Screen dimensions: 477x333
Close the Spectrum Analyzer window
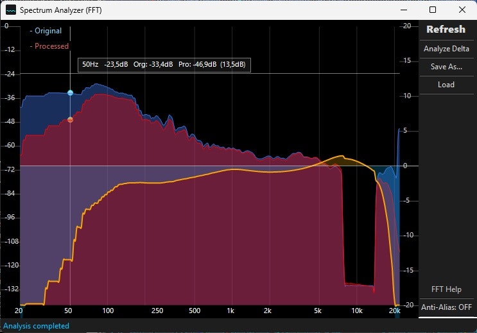[462, 10]
